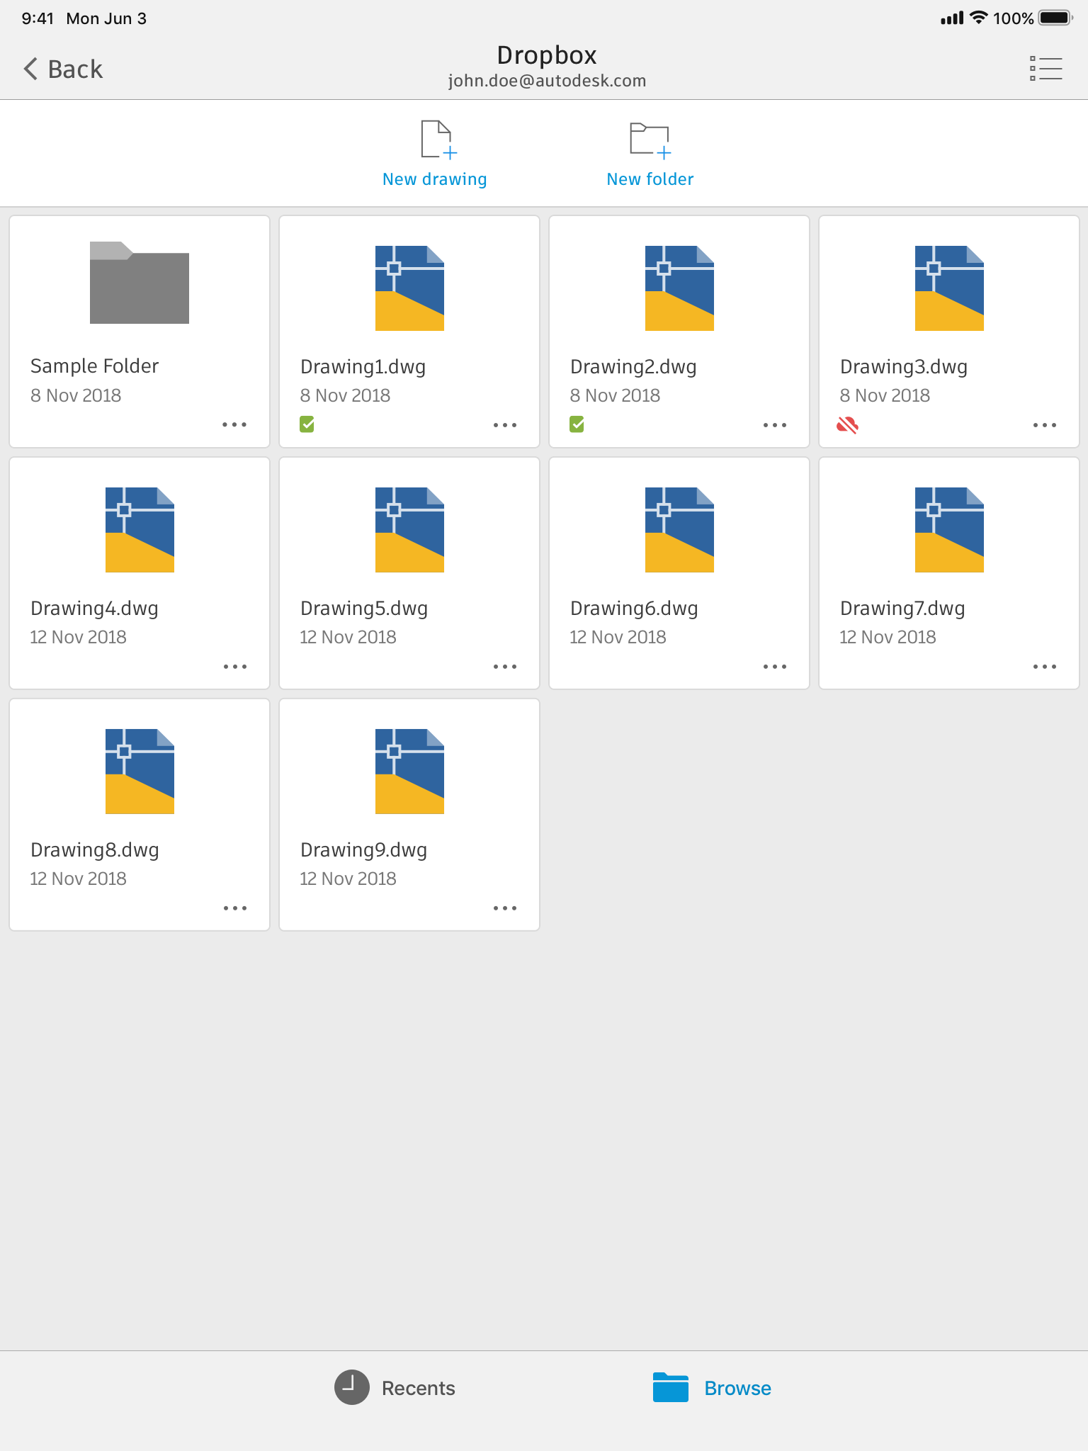Viewport: 1088px width, 1451px height.
Task: Select the 'Drawing6.dwg' file name
Action: click(634, 609)
